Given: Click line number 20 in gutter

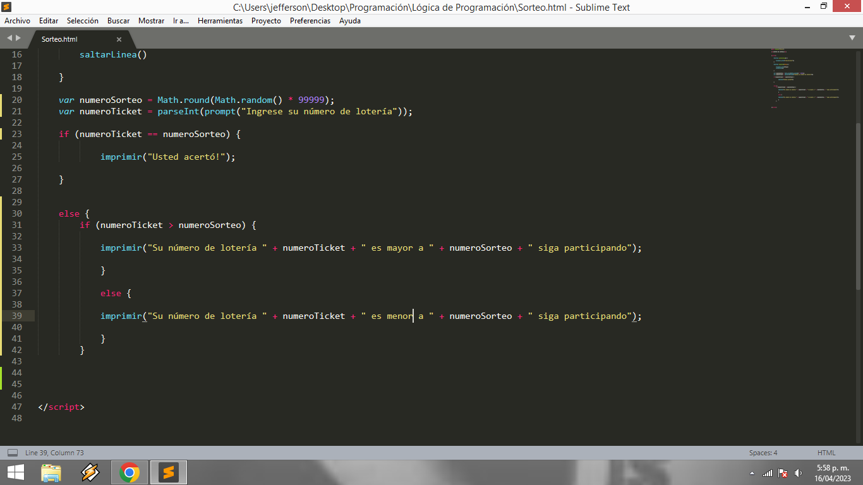Looking at the screenshot, I should coord(16,100).
